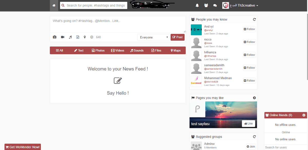The width and height of the screenshot is (308, 150).
Task: Filter feed by Sounds
Action: (x=137, y=50)
